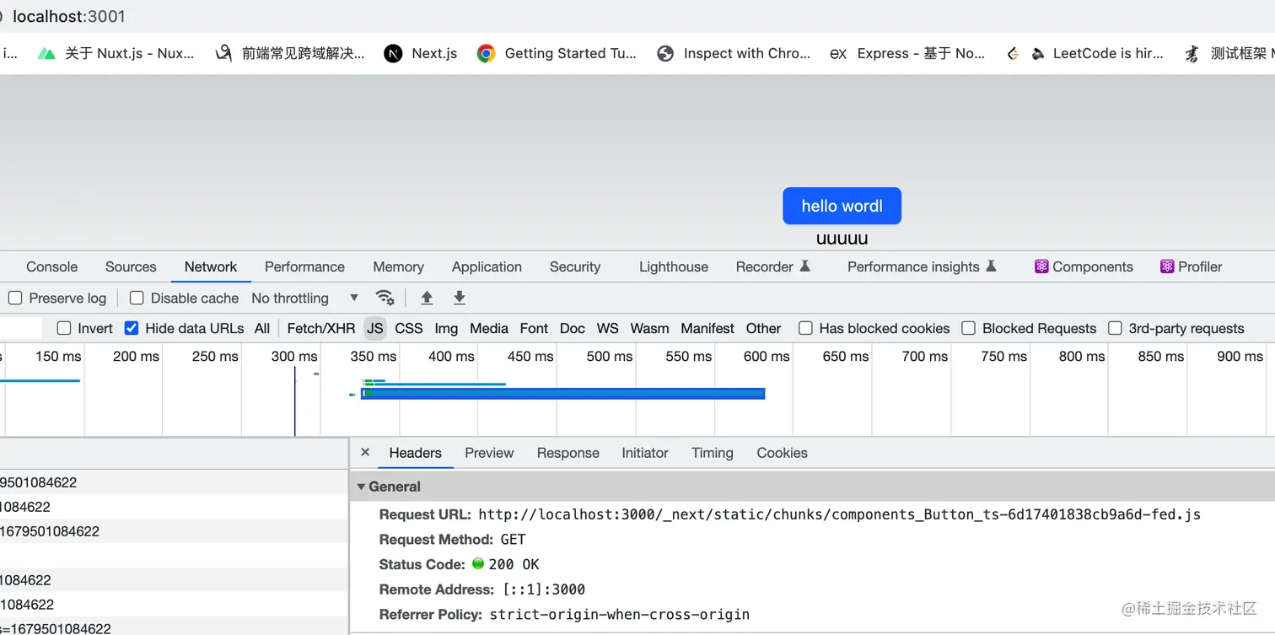Screen dimensions: 1275x635
Task: Switch to the Initiator detail tab
Action: [645, 453]
